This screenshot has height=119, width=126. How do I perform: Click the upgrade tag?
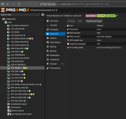click(111, 16)
